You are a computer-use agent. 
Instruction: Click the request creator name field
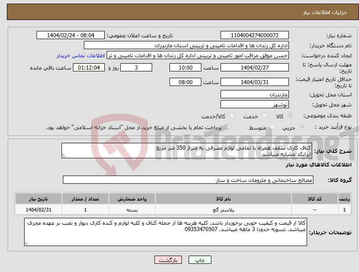[198, 55]
